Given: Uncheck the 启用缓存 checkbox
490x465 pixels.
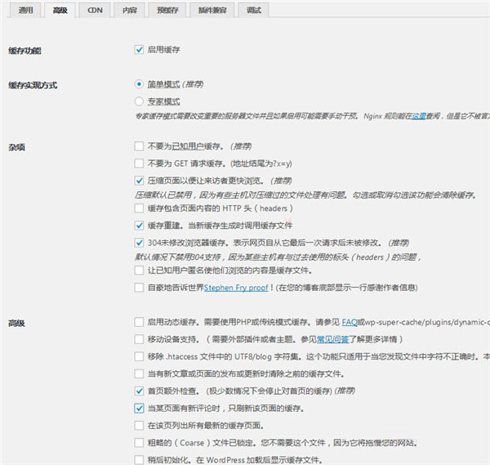Looking at the screenshot, I should tap(139, 50).
